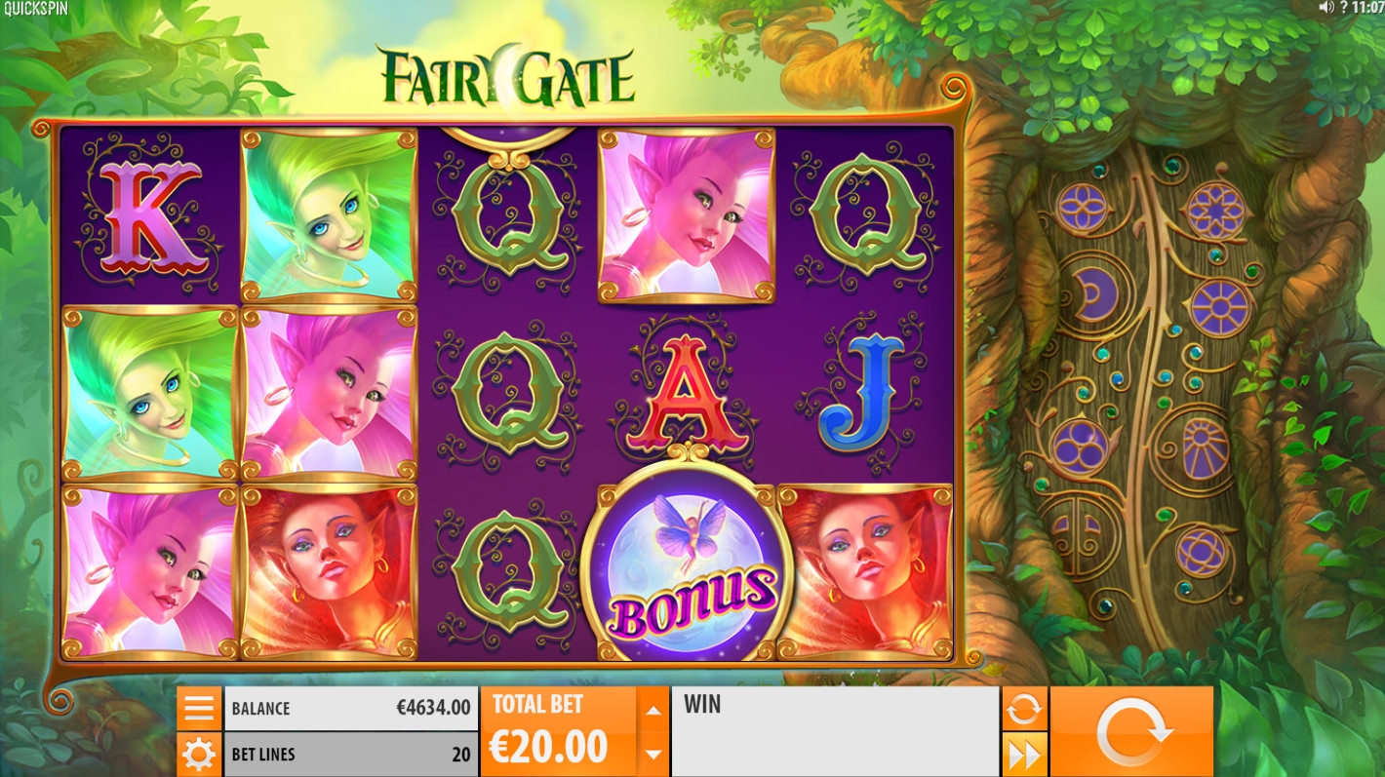Select the Bet Lines 20 field

(x=351, y=755)
